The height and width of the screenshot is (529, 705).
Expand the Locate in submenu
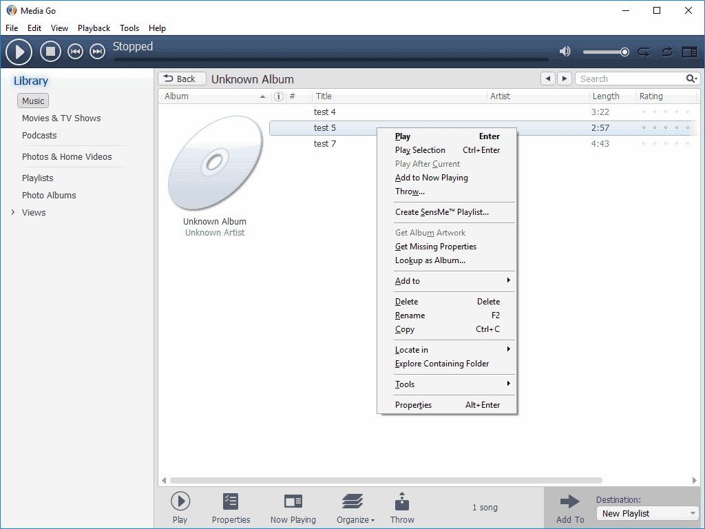[x=448, y=350]
